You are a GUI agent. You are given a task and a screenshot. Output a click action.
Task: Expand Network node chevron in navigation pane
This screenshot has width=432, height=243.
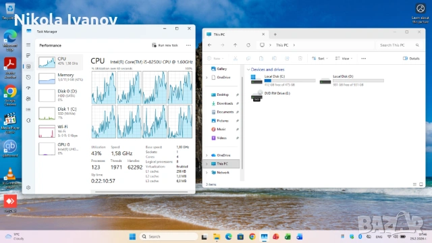pos(207,173)
